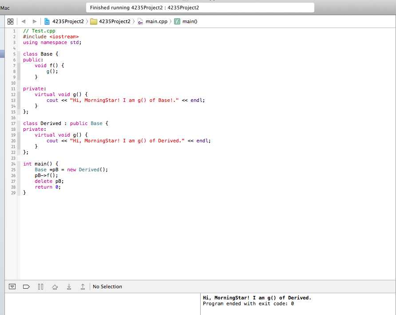The height and width of the screenshot is (315, 396).
Task: Click the main() function icon in breadcrumb
Action: [177, 21]
